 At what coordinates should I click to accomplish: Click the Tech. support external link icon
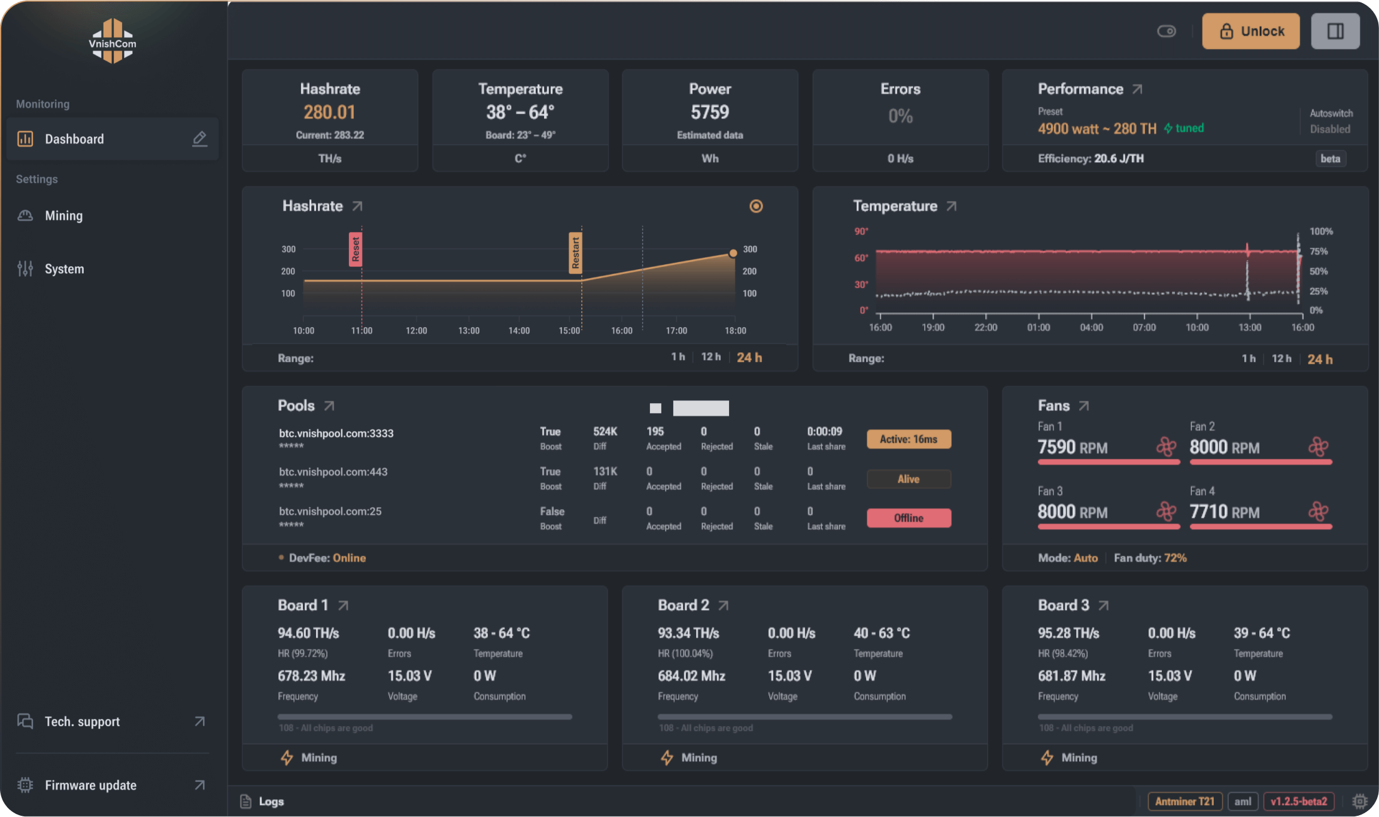pos(199,721)
